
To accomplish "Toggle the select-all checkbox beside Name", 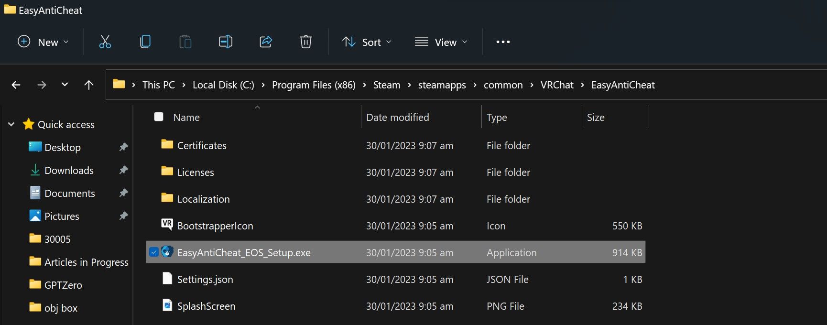I will (x=159, y=117).
